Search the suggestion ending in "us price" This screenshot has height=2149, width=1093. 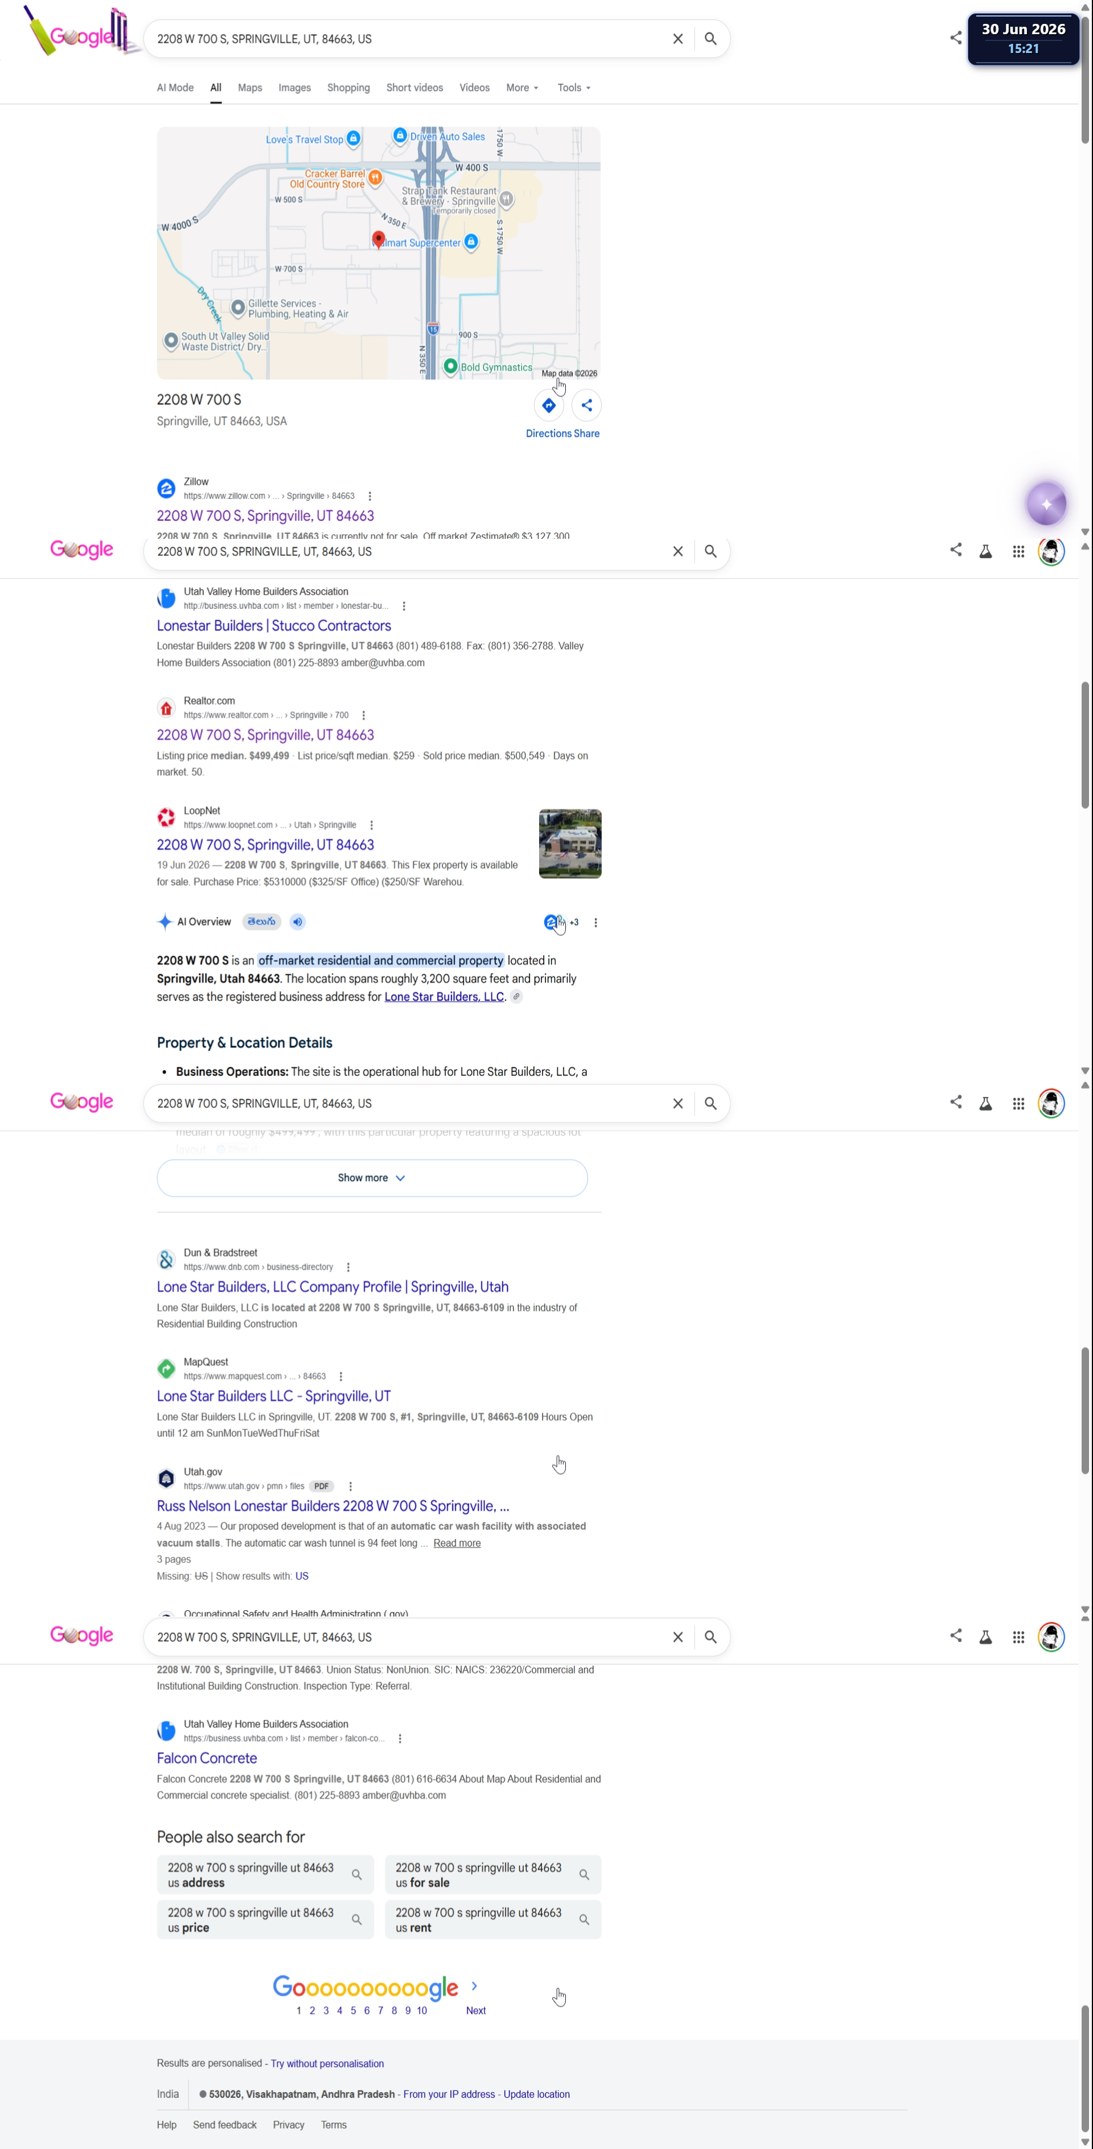point(265,1921)
